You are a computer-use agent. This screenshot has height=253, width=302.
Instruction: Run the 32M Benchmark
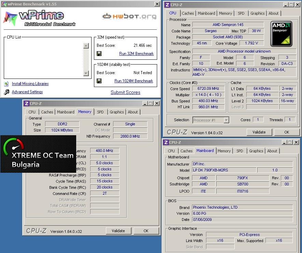point(136,54)
